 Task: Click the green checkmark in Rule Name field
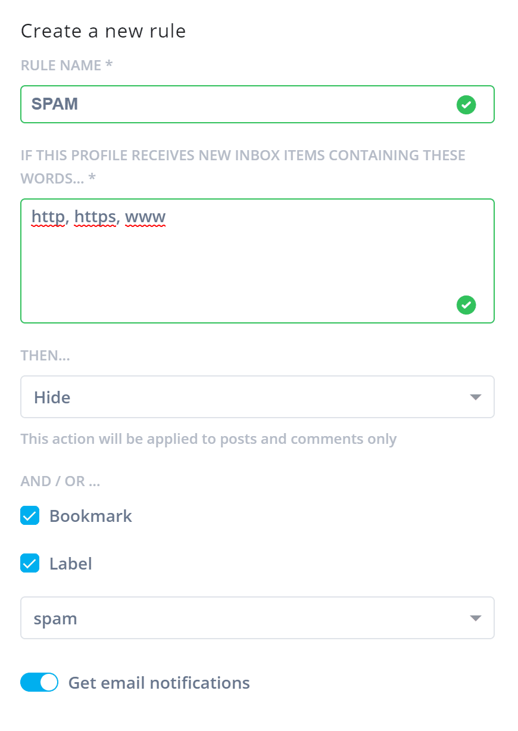[x=466, y=105]
